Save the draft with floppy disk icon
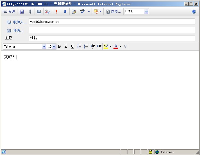Screen dimensions: 200x155 (22, 12)
